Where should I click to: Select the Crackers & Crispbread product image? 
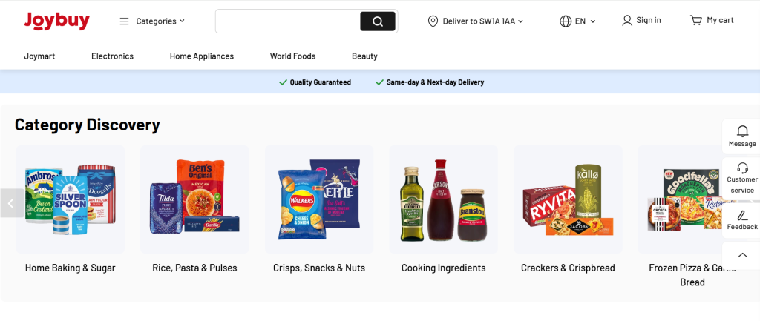[568, 199]
